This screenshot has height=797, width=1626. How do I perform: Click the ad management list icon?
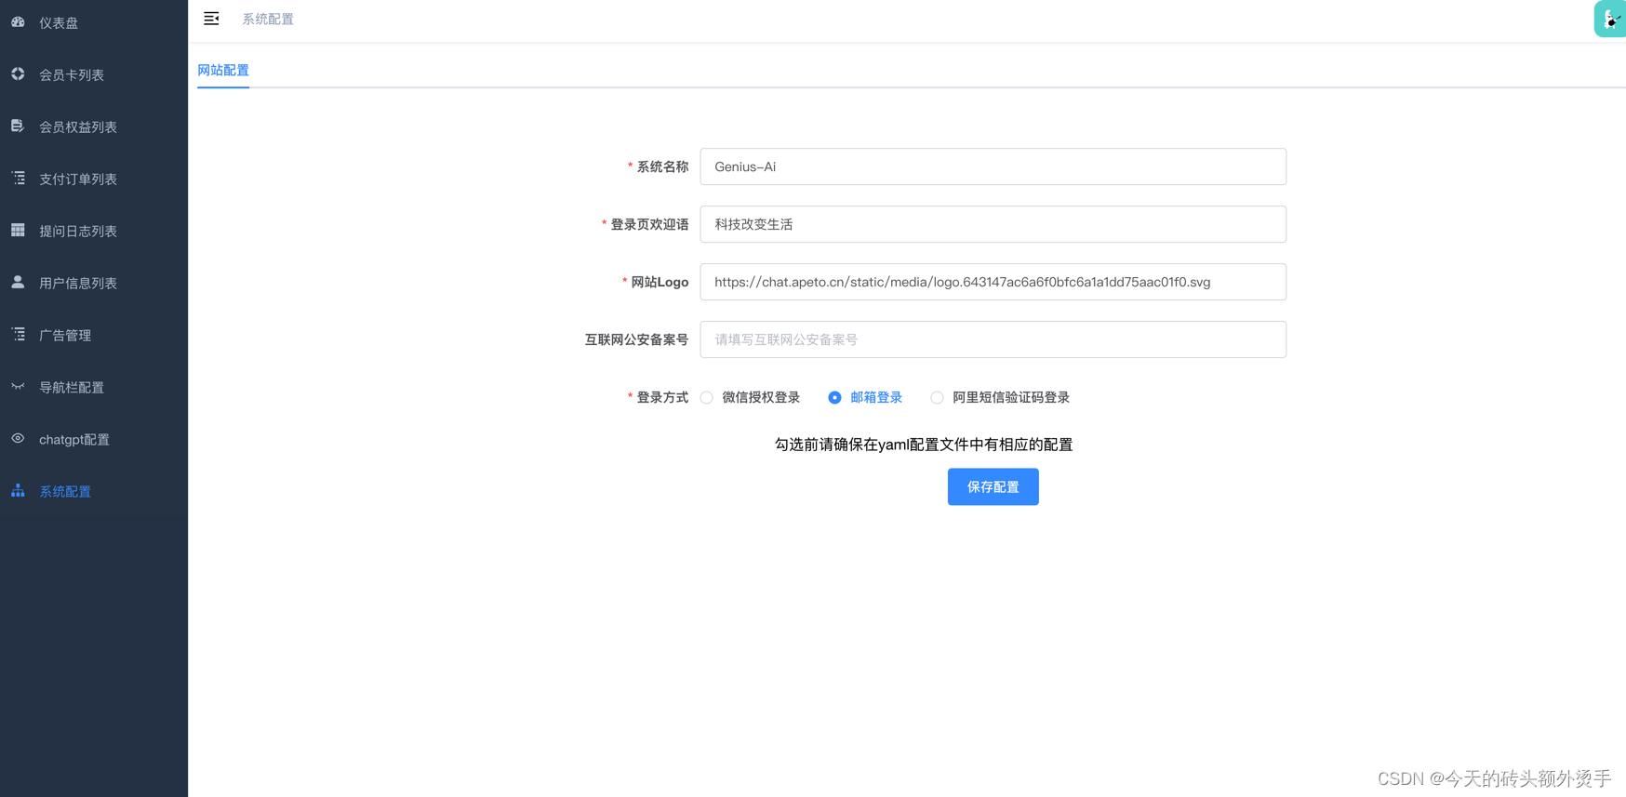click(x=18, y=334)
